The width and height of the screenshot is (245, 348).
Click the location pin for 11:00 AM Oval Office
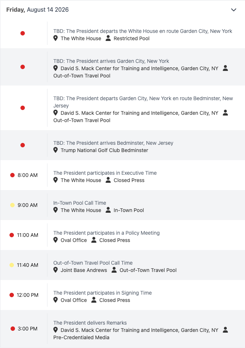[x=55, y=240]
